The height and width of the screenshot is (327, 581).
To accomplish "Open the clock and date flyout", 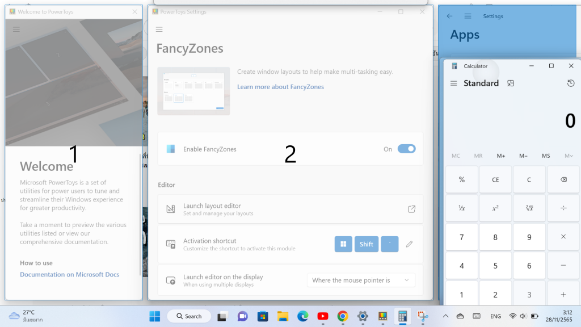I will [559, 316].
